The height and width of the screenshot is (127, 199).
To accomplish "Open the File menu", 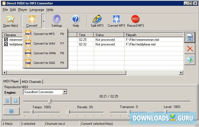I will tap(5, 10).
